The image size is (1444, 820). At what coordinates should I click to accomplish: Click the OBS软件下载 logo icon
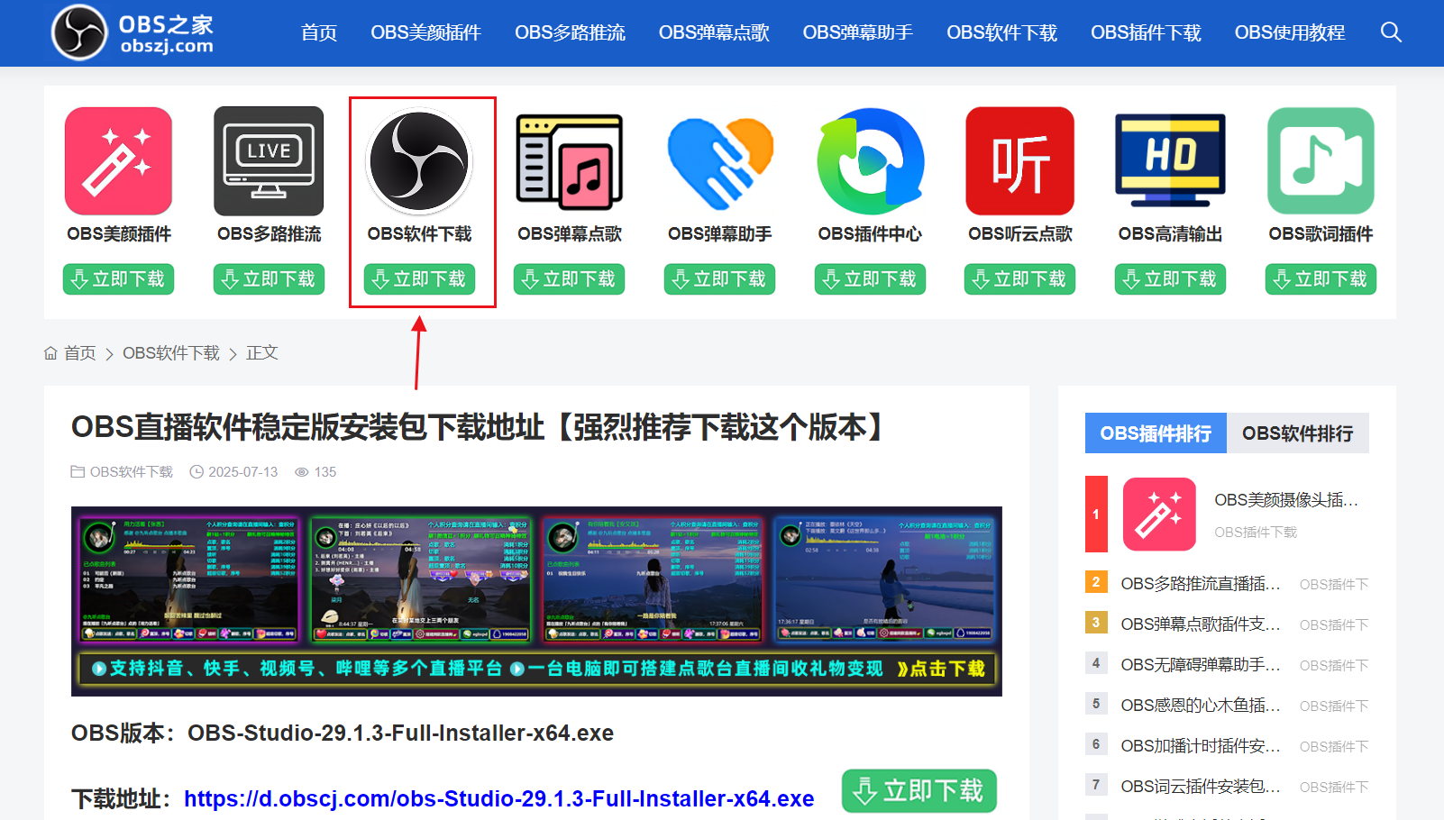pyautogui.click(x=419, y=161)
